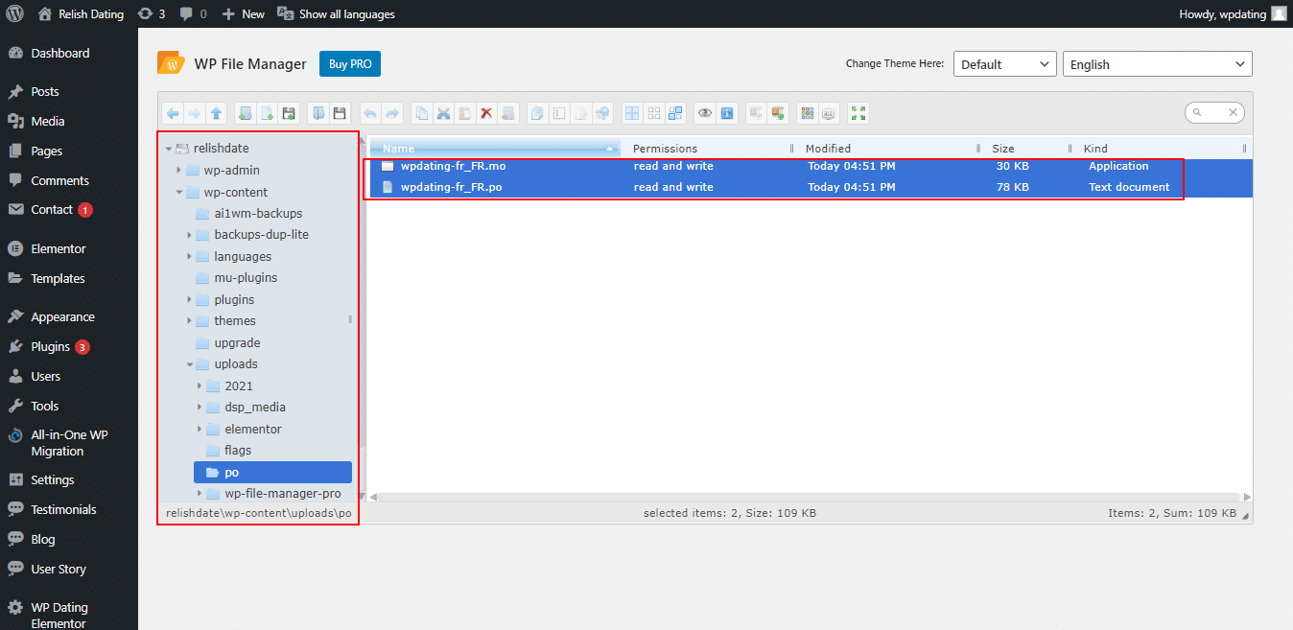Expand the plugins folder arrow in tree
Viewport: 1293px width, 630px height.
point(189,300)
